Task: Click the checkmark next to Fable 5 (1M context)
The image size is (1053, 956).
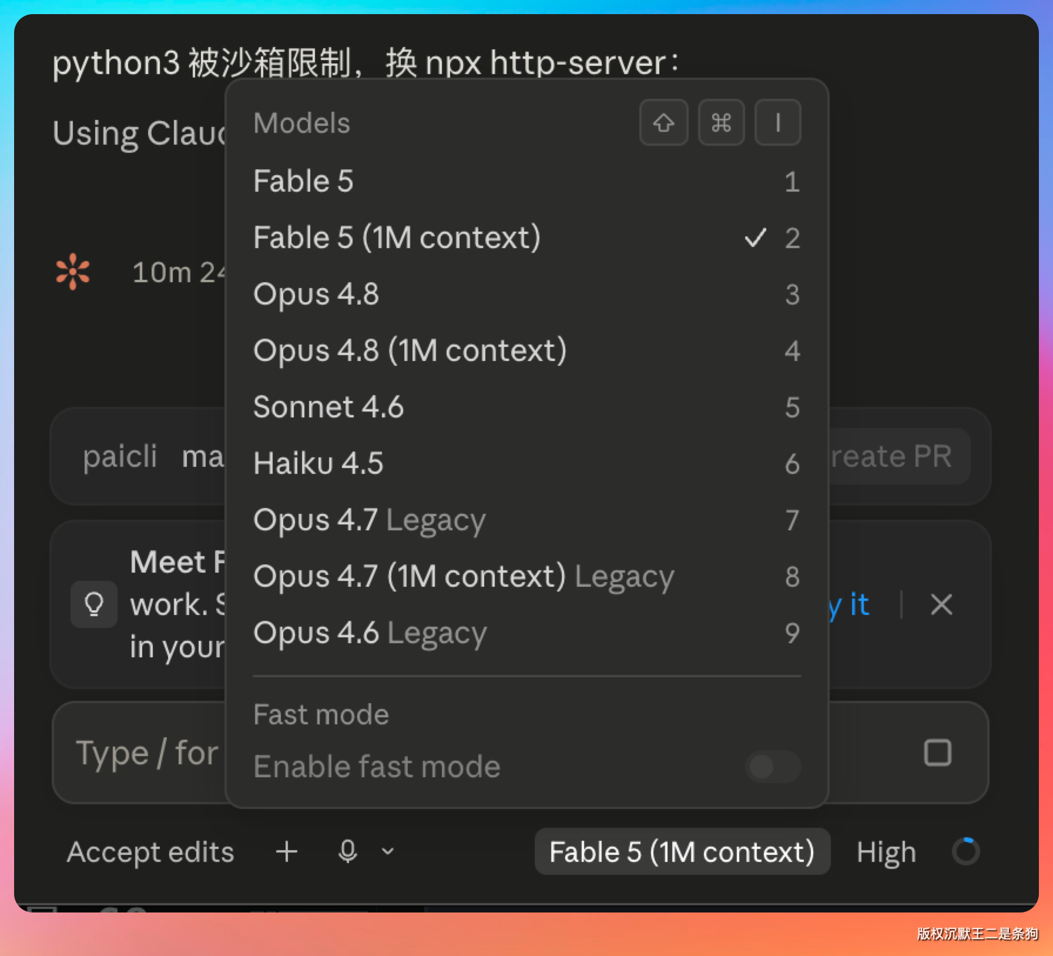Action: click(x=755, y=238)
